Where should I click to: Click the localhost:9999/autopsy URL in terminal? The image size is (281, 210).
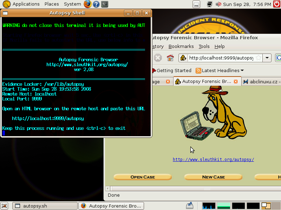48,118
